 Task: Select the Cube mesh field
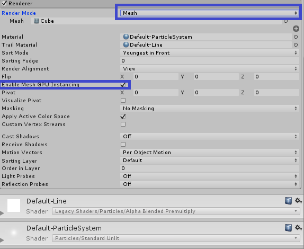pos(156,21)
